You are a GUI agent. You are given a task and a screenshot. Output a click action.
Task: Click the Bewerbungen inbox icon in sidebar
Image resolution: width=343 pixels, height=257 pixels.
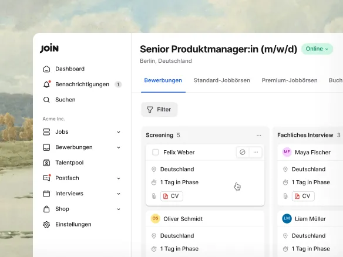[46, 147]
